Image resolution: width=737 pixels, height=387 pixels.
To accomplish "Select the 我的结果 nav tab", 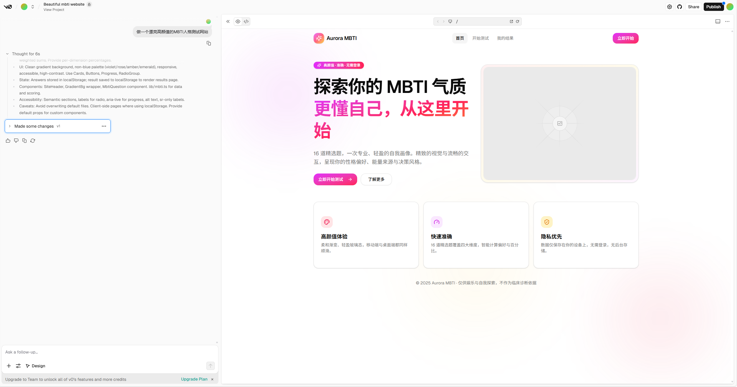I will (505, 38).
